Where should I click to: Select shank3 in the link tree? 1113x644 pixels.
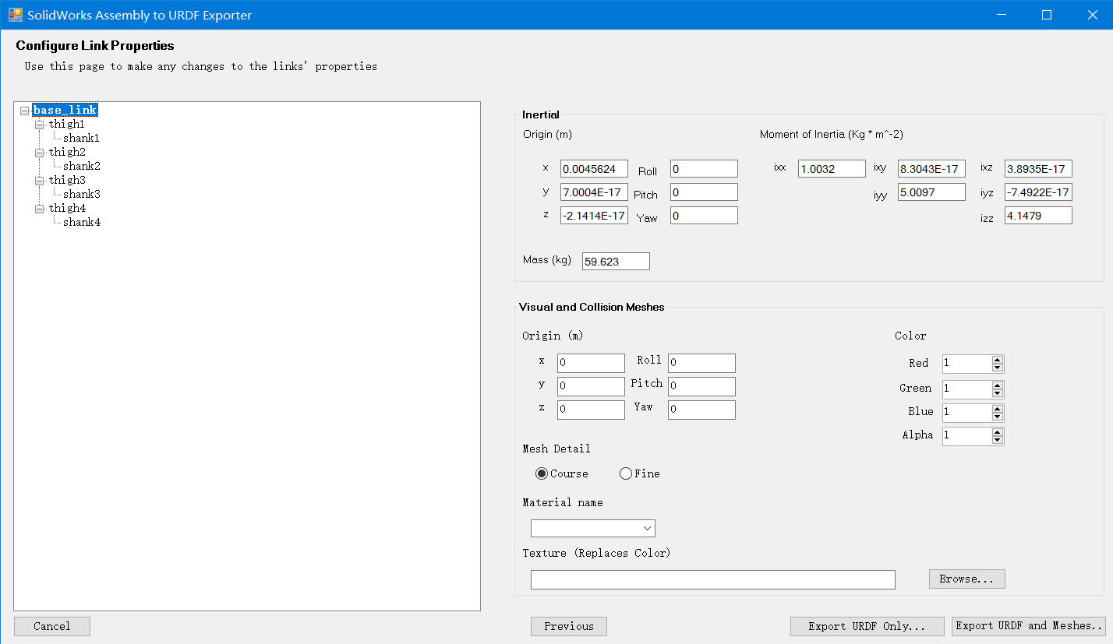pos(82,194)
